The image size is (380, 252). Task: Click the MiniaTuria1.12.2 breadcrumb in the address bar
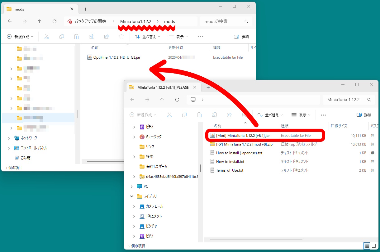(x=136, y=21)
